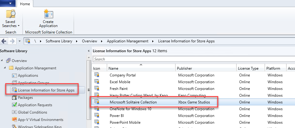Click the Overview node icon
The image size is (295, 128).
[8, 60]
